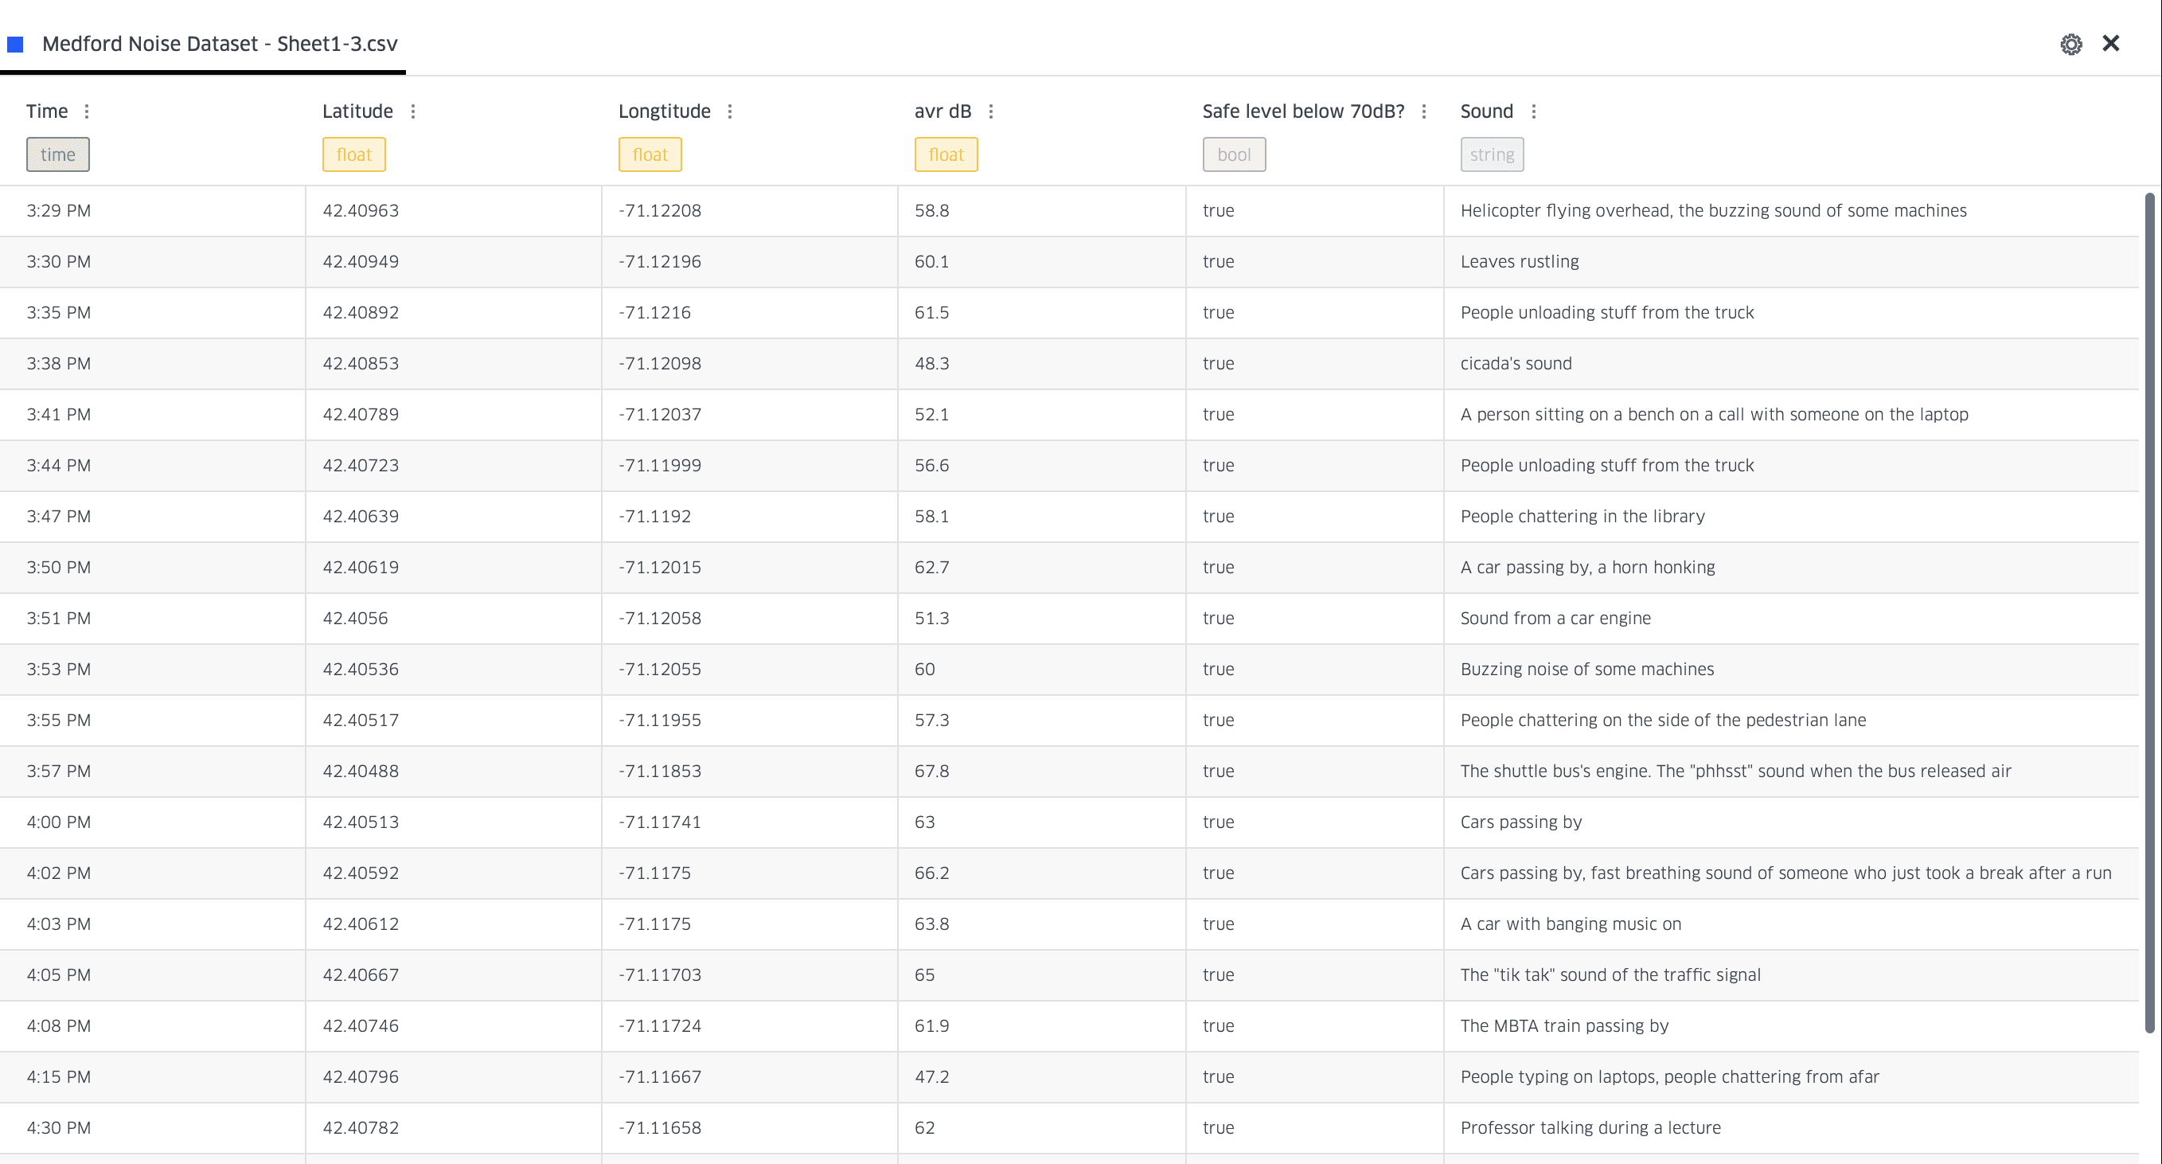Select the Leaves rustling cell

point(1519,262)
